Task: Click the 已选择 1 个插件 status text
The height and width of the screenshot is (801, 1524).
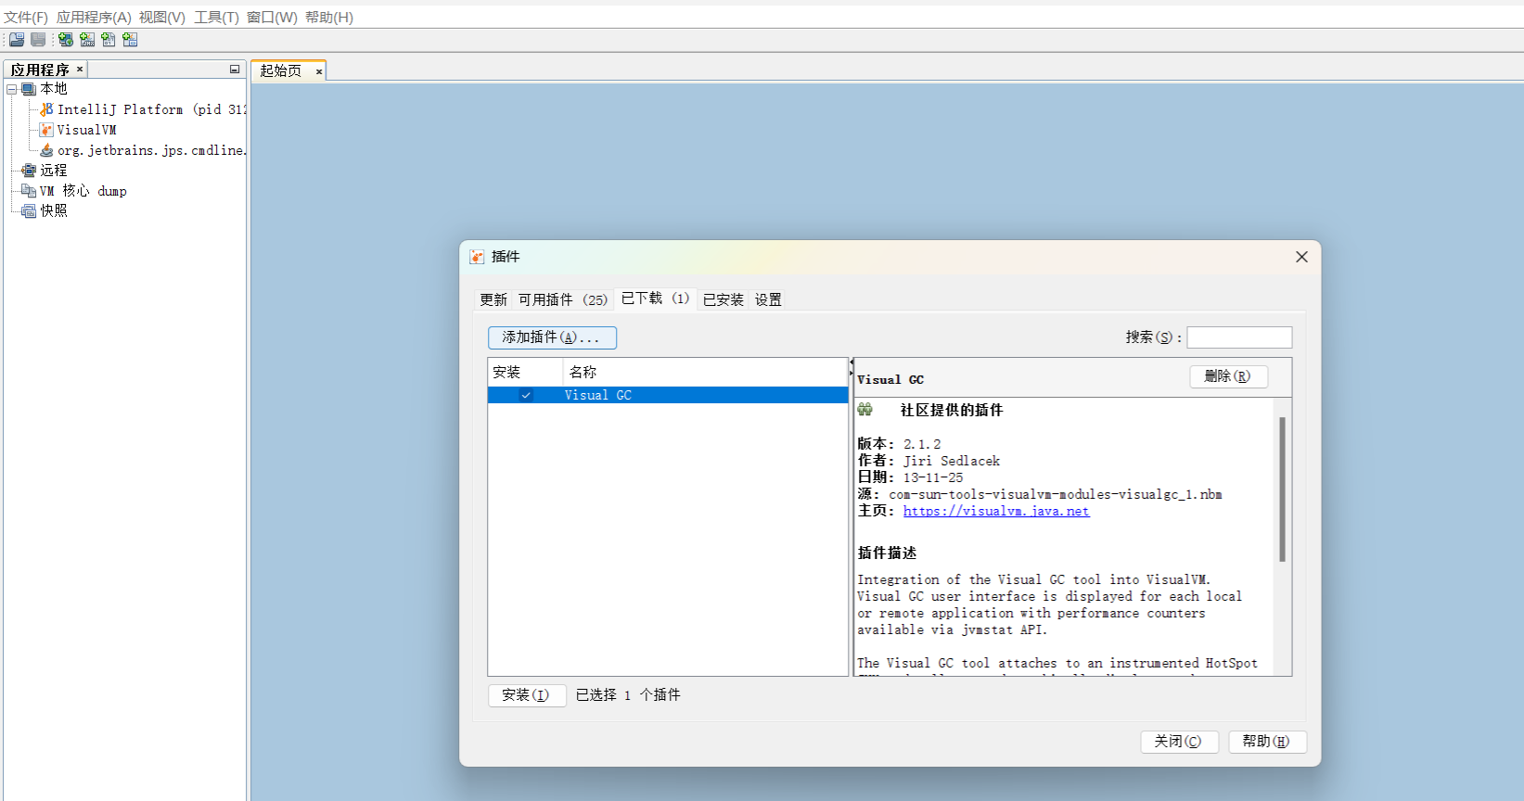Action: 628,695
